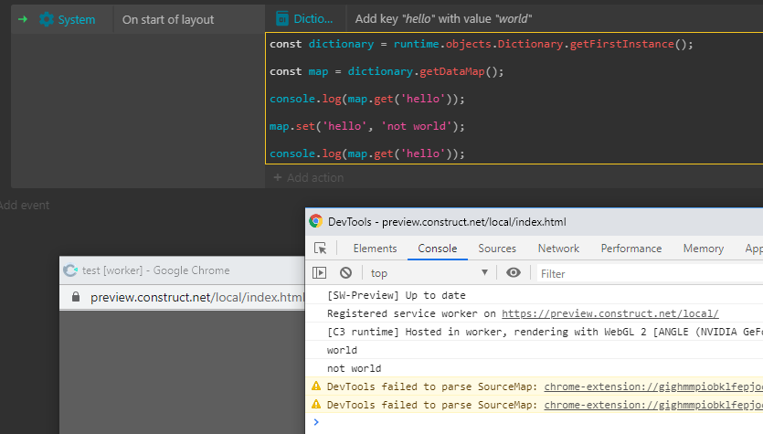Click the 'world' console output line
Image resolution: width=763 pixels, height=434 pixels.
[x=342, y=350]
